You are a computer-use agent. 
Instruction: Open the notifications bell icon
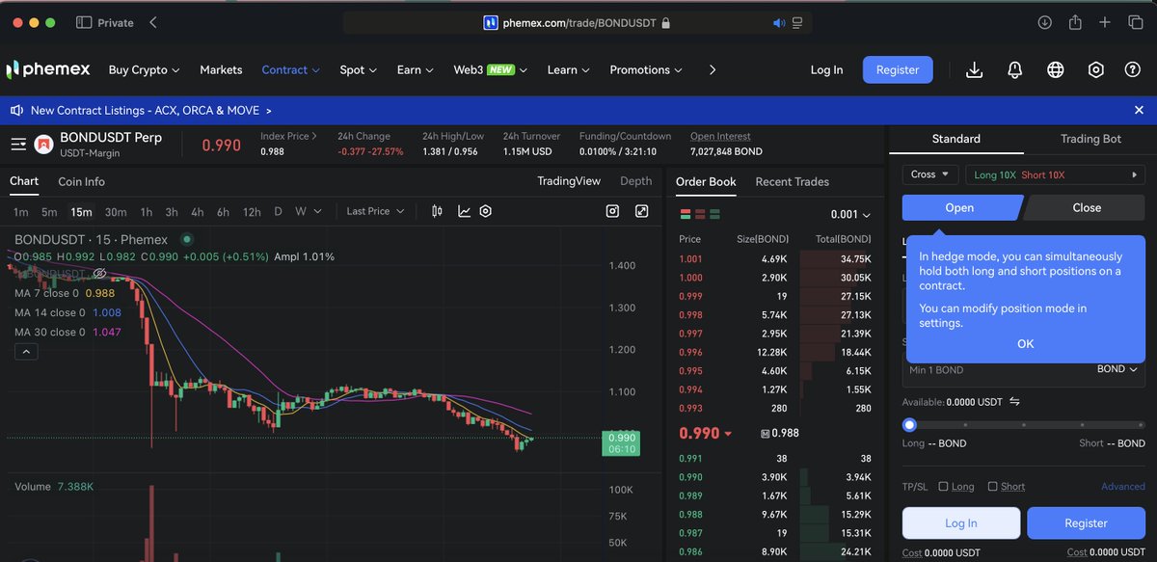[x=1015, y=70]
